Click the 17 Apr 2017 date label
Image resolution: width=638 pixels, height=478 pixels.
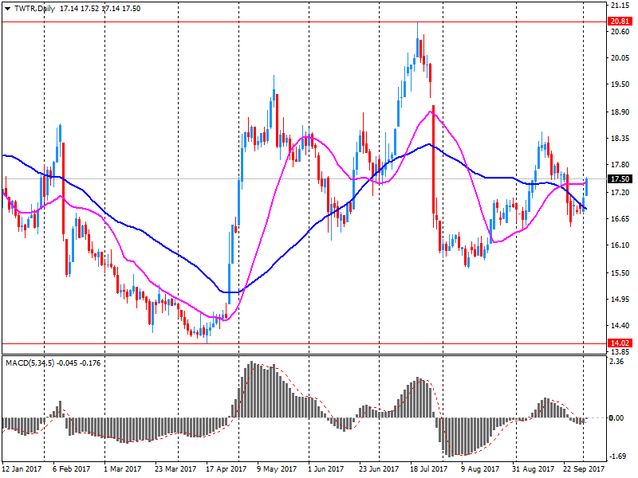[226, 469]
